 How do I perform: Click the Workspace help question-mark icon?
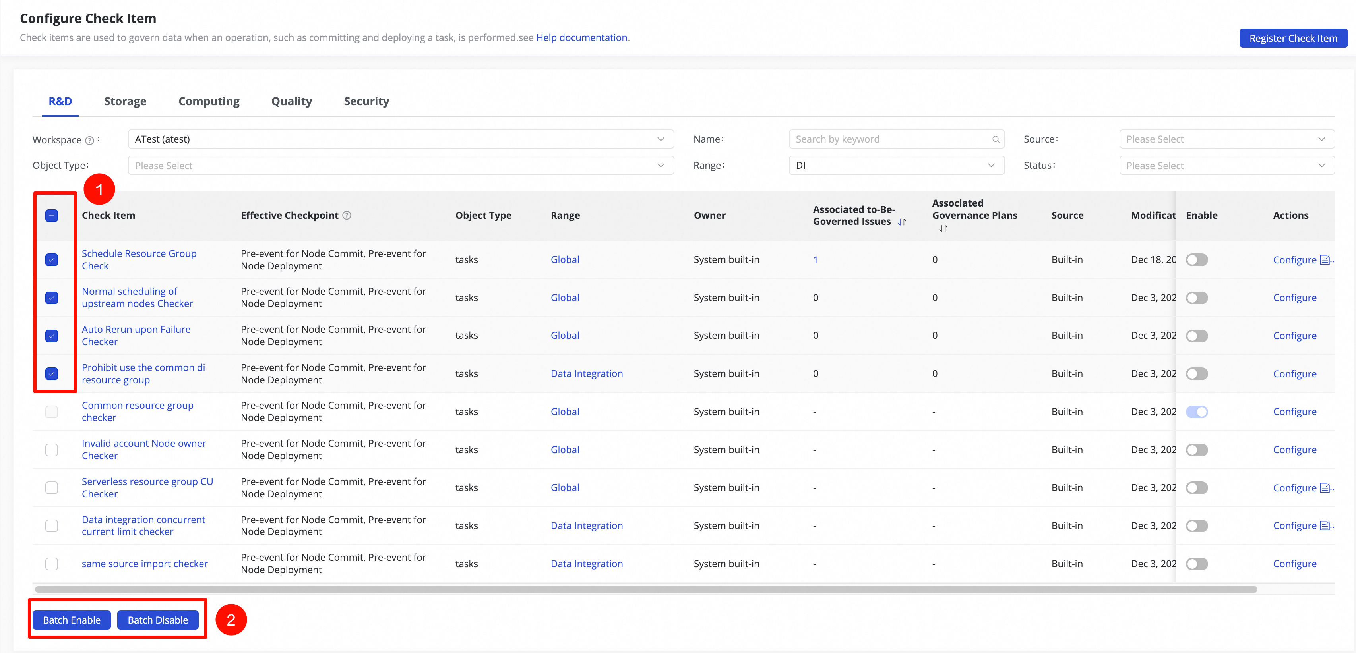pos(89,140)
